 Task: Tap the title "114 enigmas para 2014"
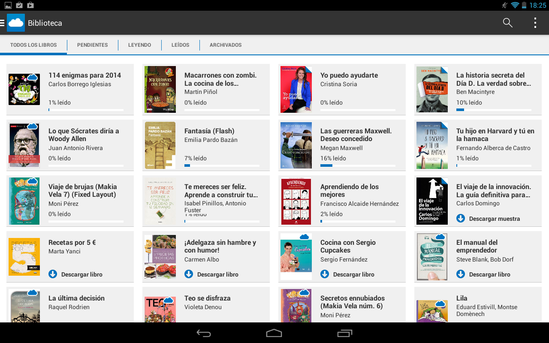[85, 75]
